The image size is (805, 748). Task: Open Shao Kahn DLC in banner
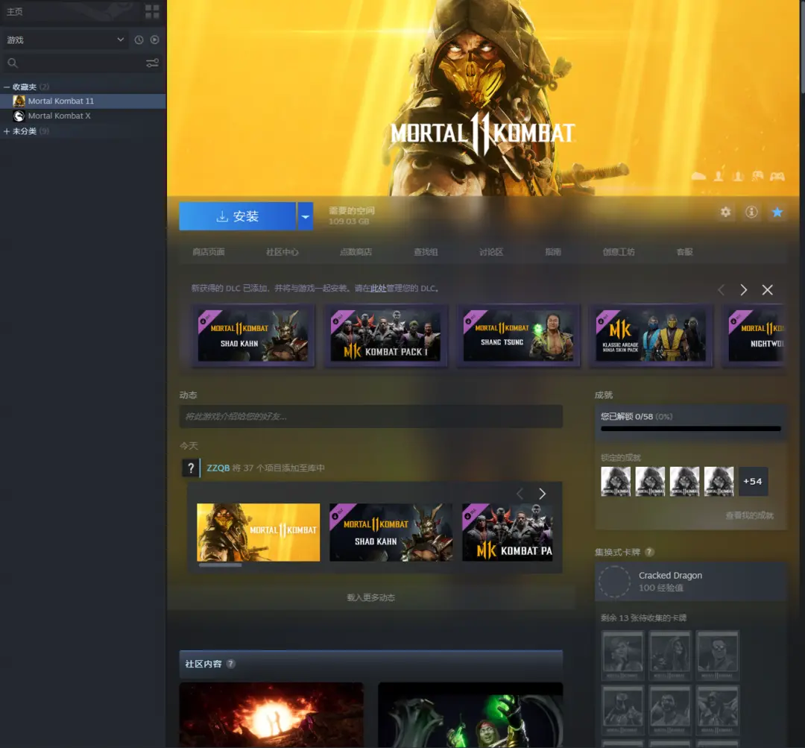tap(253, 336)
